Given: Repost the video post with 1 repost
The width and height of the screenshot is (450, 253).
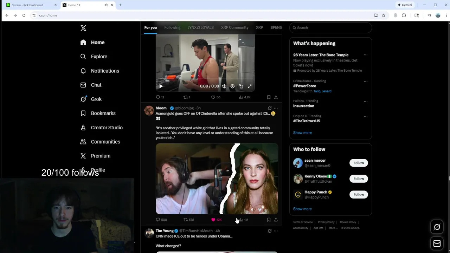Looking at the screenshot, I should click(x=187, y=97).
